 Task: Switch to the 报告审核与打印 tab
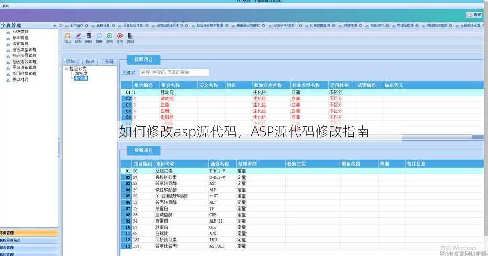(285, 25)
